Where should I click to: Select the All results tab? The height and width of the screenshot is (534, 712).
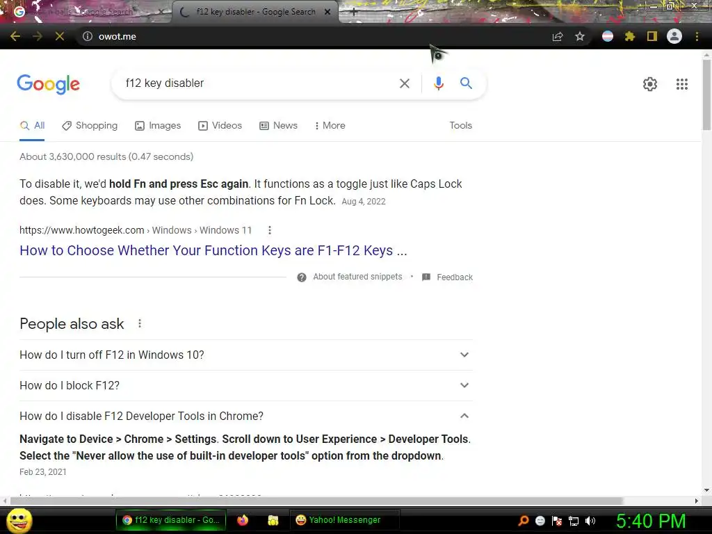tap(32, 126)
